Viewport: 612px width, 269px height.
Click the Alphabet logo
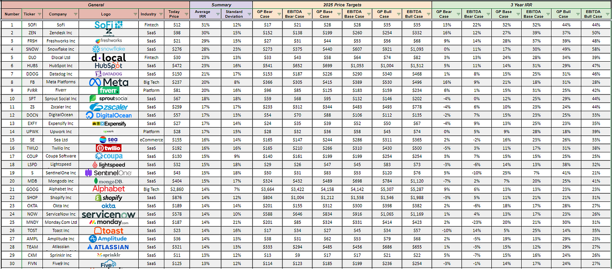(x=109, y=188)
